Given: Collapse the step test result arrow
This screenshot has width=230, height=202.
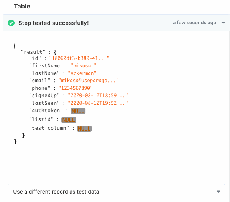Looking at the screenshot, I should click(x=223, y=23).
